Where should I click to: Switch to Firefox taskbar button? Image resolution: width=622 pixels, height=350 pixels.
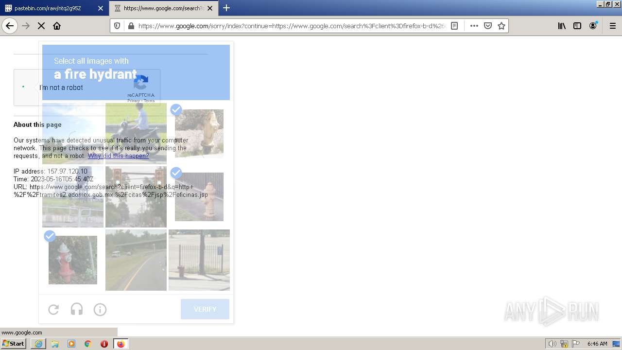click(121, 344)
